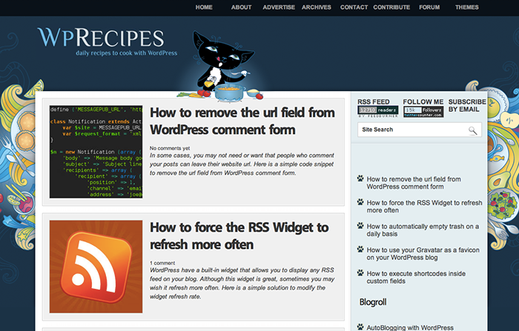Visit the Forum navigation link
The width and height of the screenshot is (519, 331).
429,7
